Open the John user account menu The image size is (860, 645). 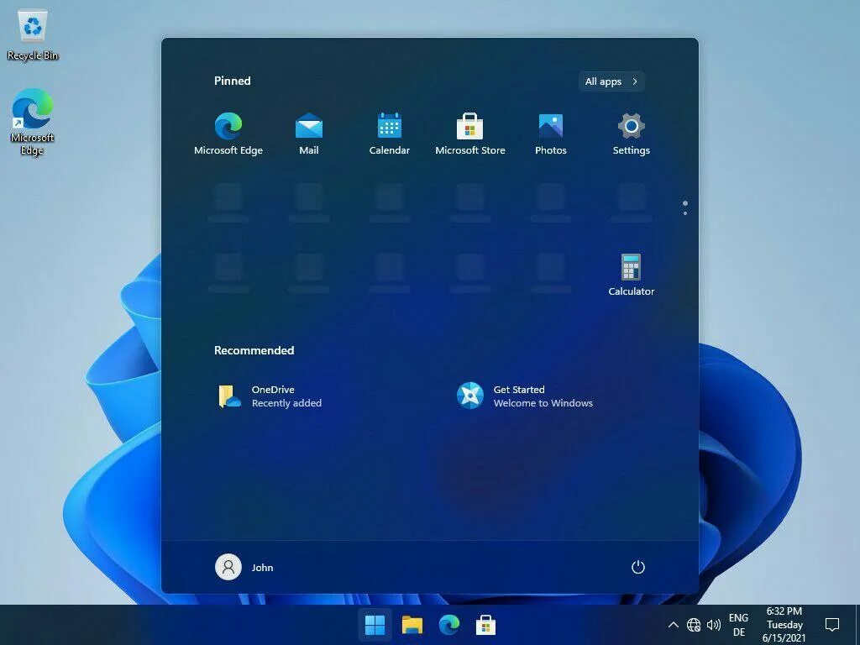244,567
